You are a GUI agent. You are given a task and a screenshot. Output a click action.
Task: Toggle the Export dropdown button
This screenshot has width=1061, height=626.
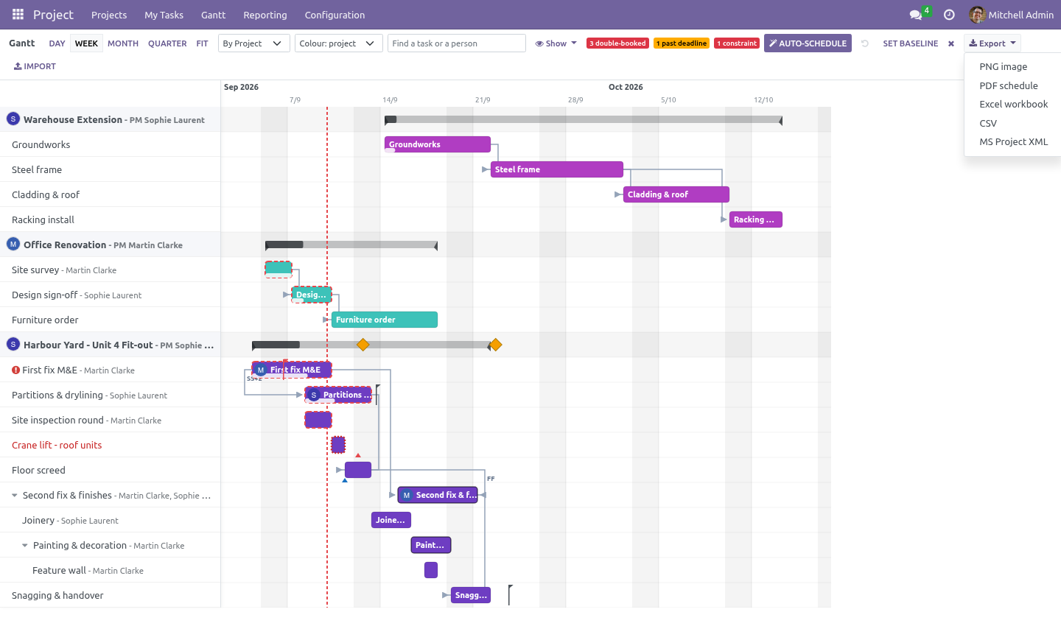[992, 43]
